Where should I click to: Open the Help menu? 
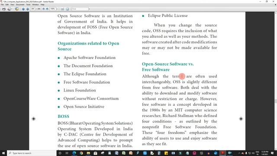pos(42,5)
